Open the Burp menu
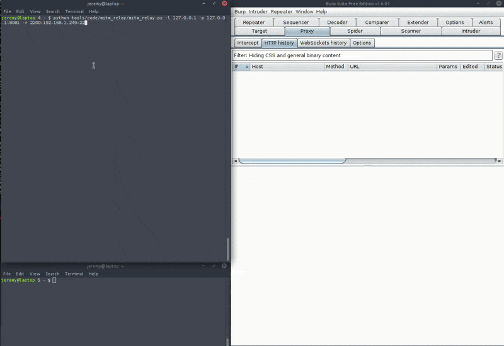 pos(240,11)
